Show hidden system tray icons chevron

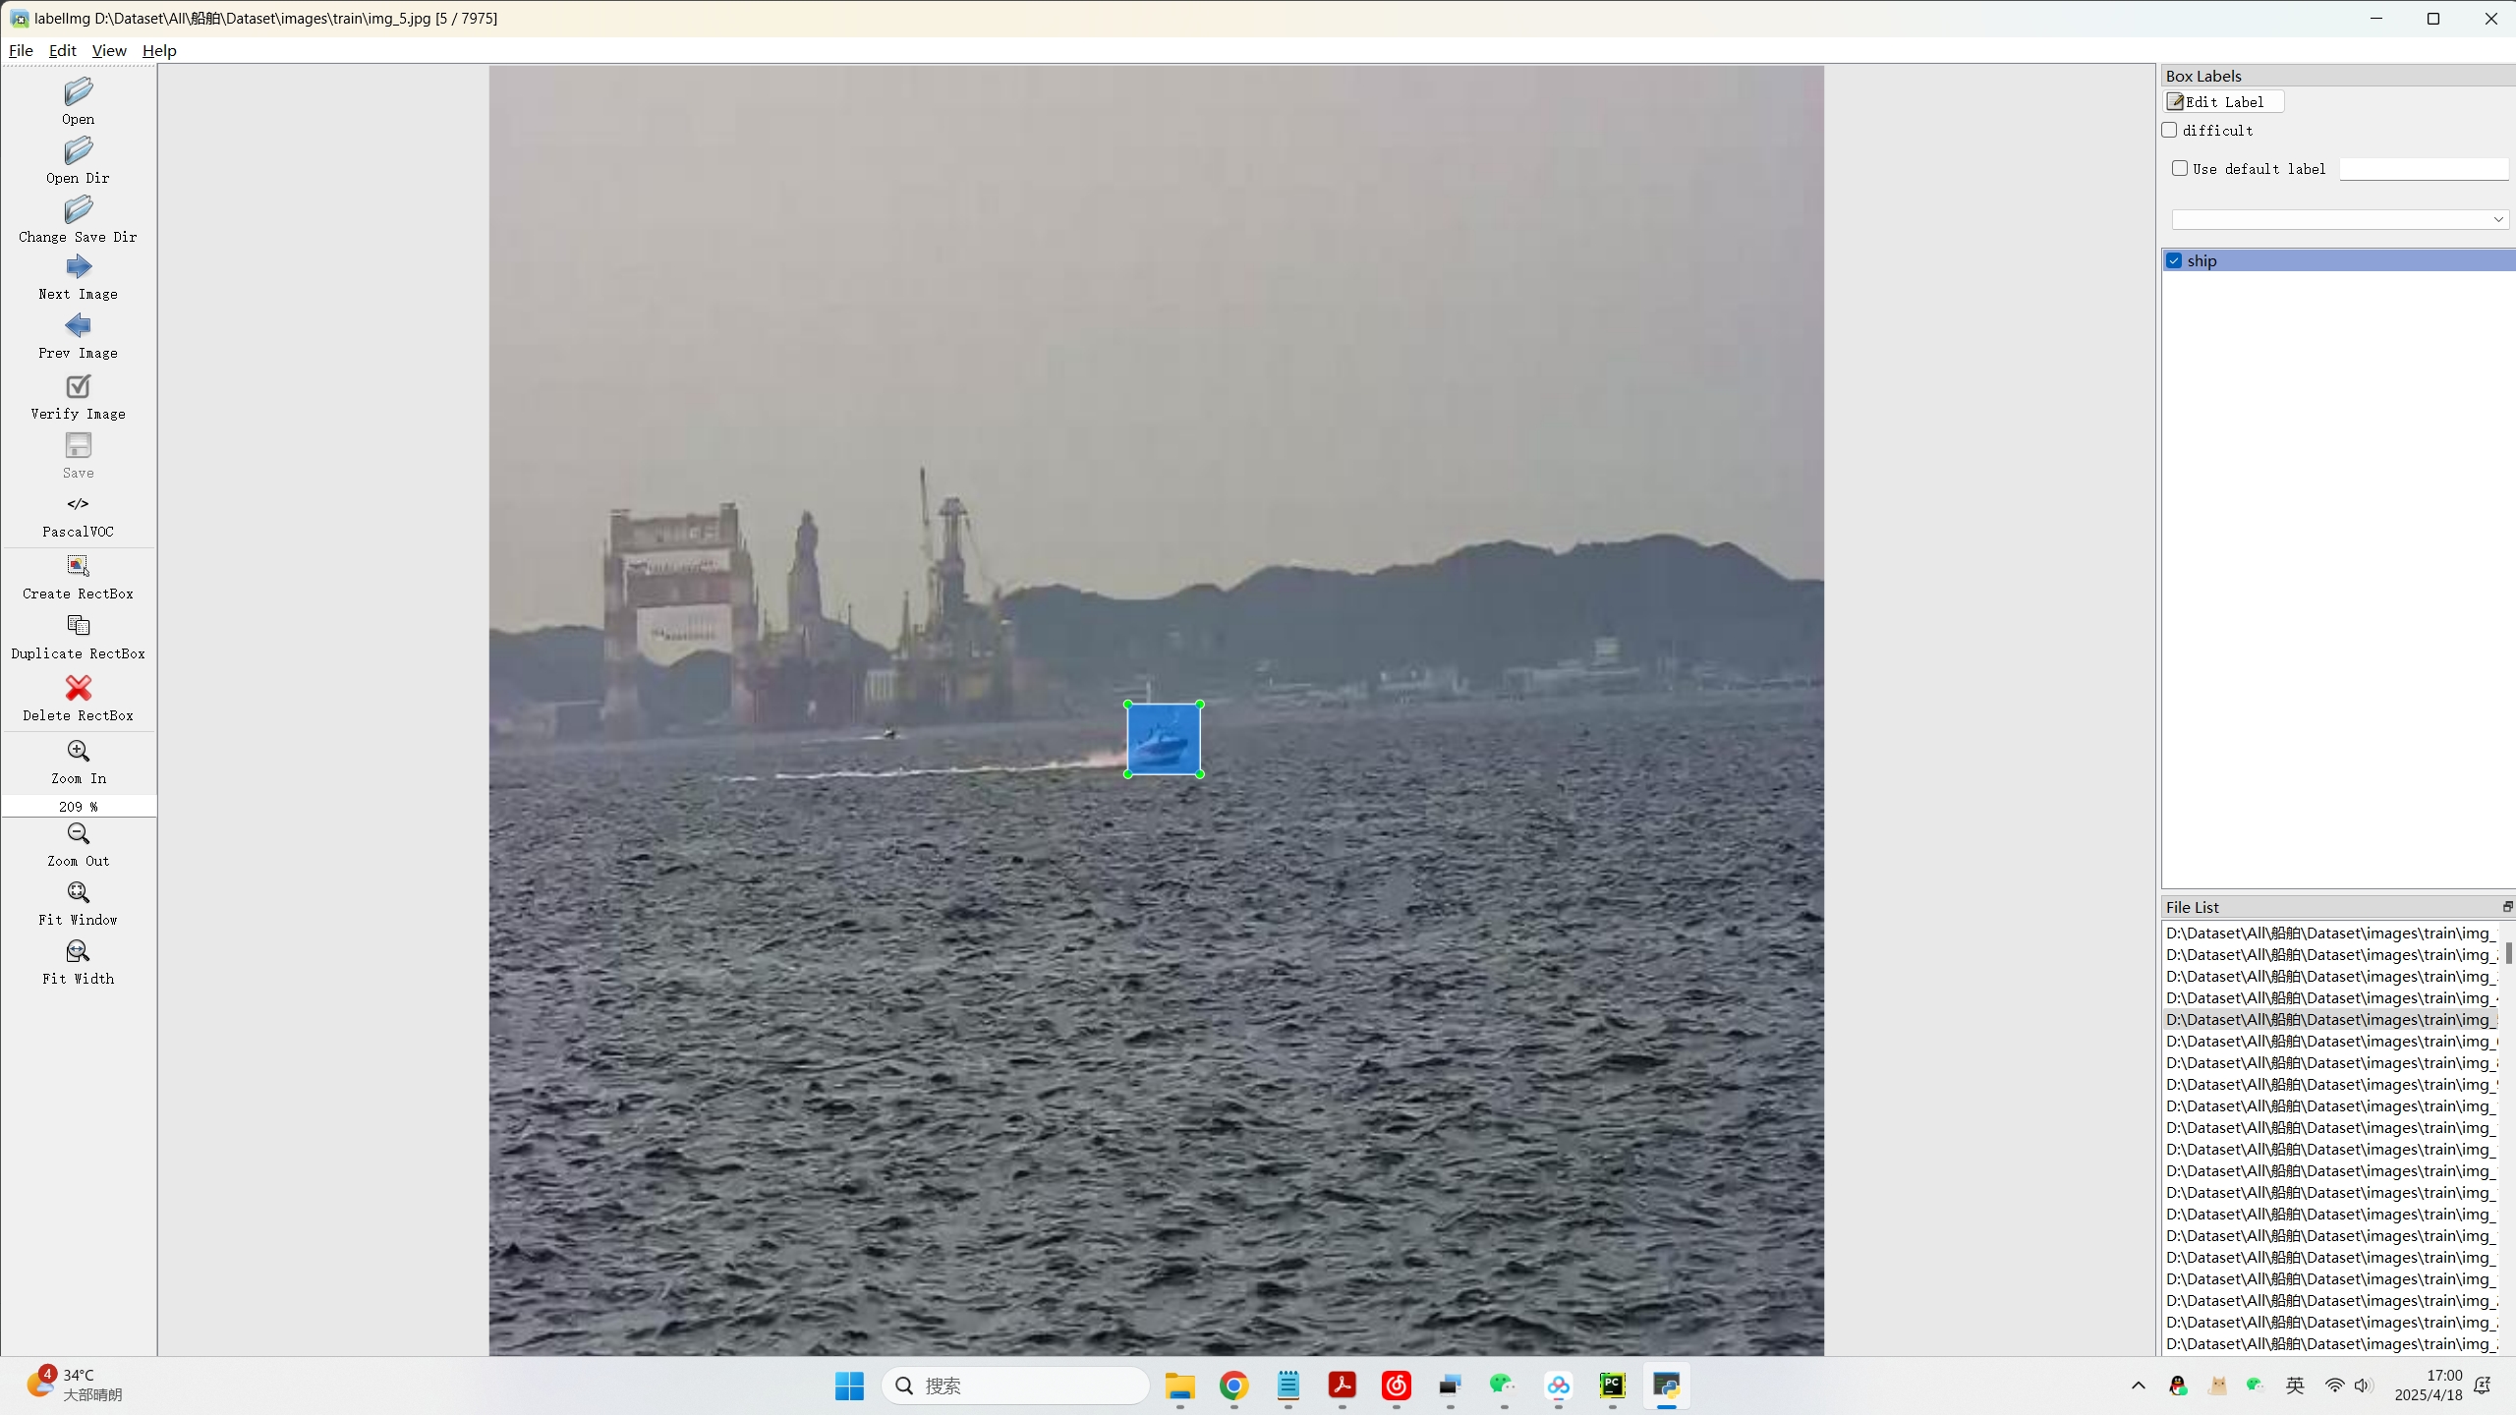[2138, 1386]
